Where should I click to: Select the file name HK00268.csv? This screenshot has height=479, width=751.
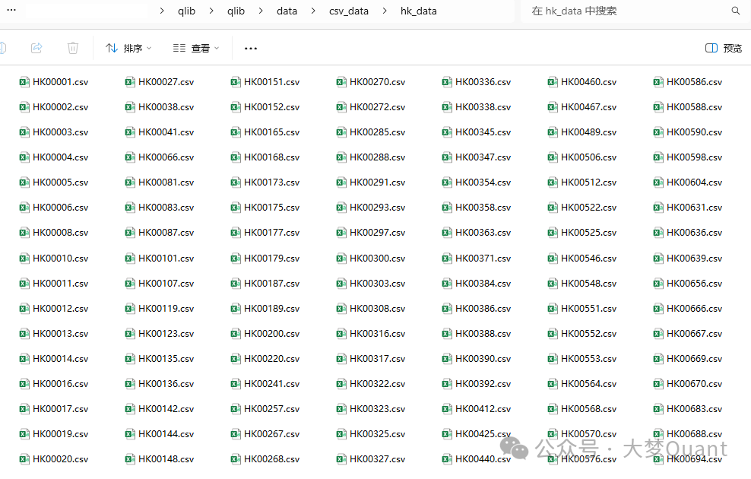pyautogui.click(x=271, y=459)
